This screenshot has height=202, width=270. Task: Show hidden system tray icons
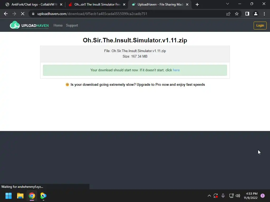(209, 196)
